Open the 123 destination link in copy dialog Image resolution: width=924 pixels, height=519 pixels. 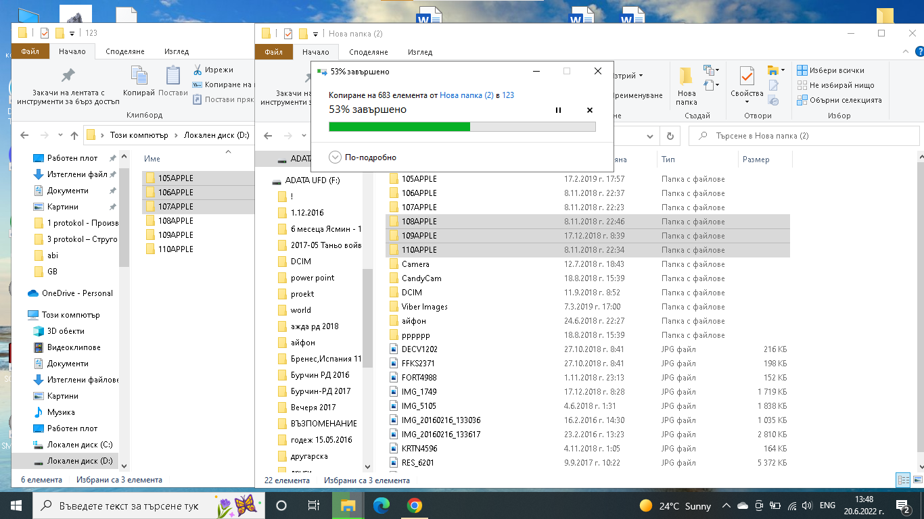508,95
